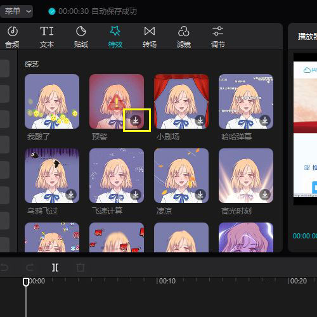
Task: Click the undo arrow icon
Action: (4, 268)
